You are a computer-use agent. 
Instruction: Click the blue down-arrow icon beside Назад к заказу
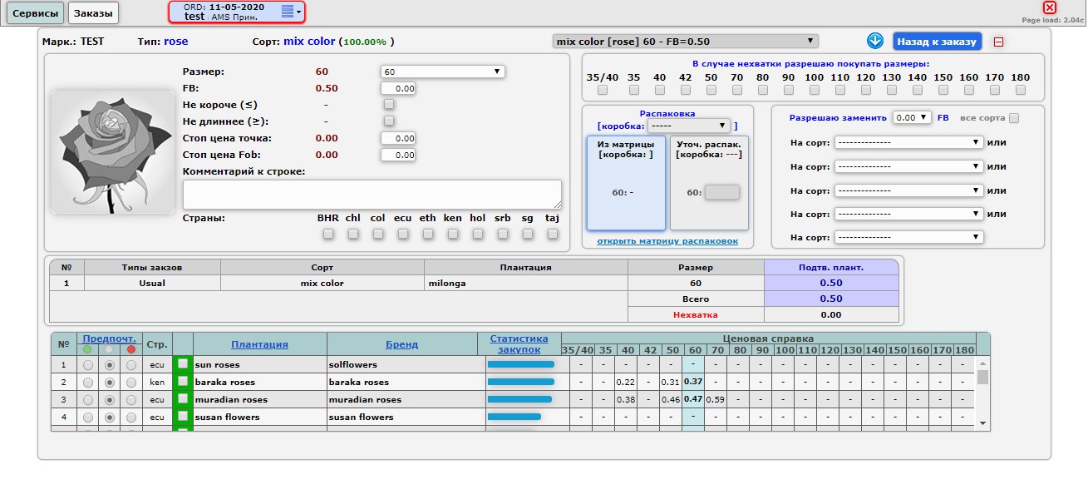pos(874,41)
